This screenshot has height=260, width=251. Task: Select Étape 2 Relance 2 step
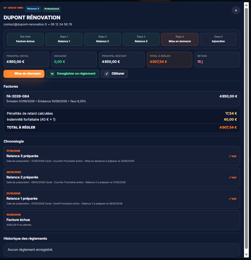pos(102,39)
